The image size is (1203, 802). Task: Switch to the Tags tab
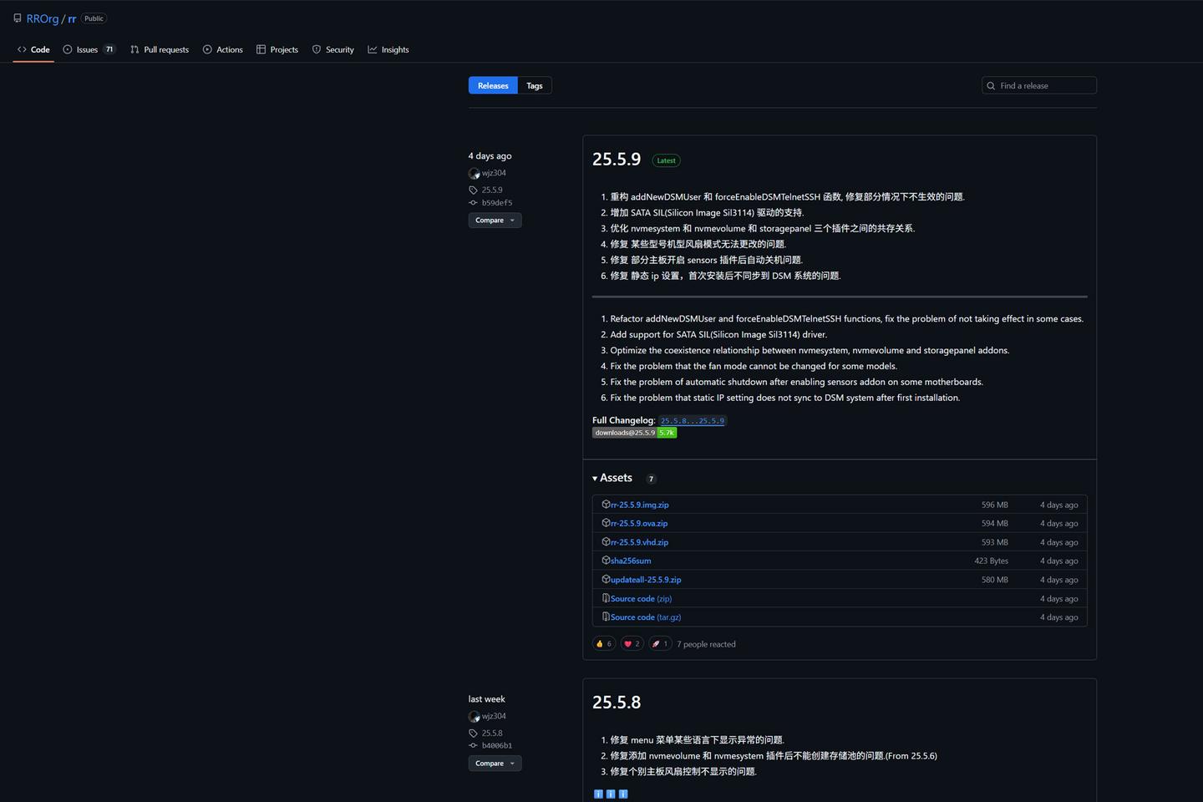point(534,85)
